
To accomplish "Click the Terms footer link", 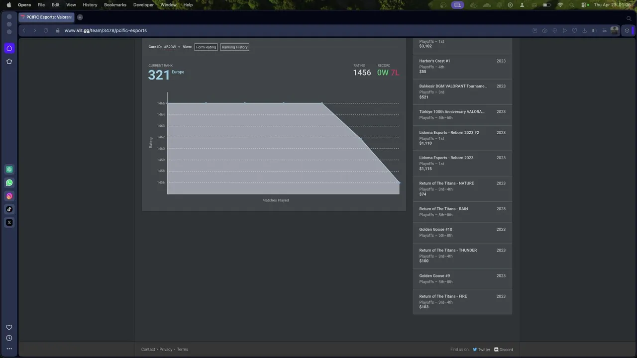I will coord(183,350).
